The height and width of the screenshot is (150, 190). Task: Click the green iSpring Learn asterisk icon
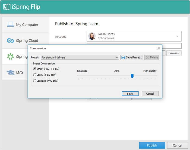(11, 56)
